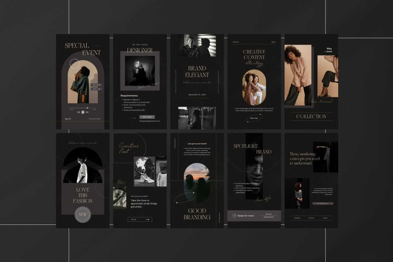Click the 'Creative Post' script heading
The height and width of the screenshot is (262, 393).
point(128,148)
